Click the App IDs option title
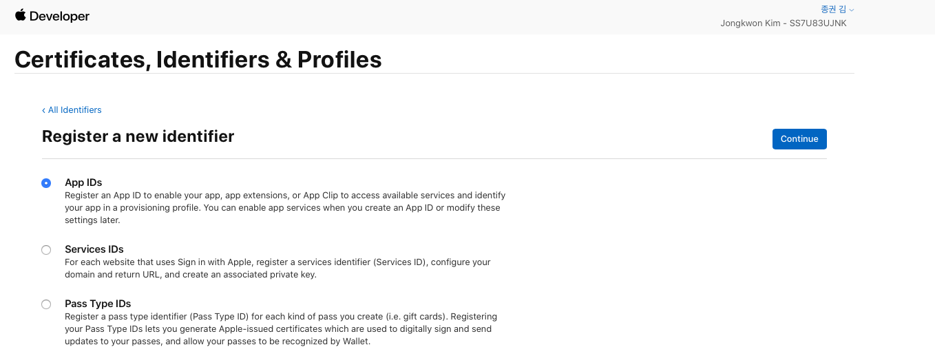 click(x=83, y=182)
